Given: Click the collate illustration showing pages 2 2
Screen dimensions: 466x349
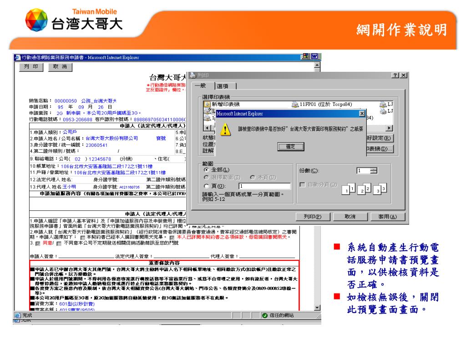Looking at the screenshot, I should (x=365, y=189).
